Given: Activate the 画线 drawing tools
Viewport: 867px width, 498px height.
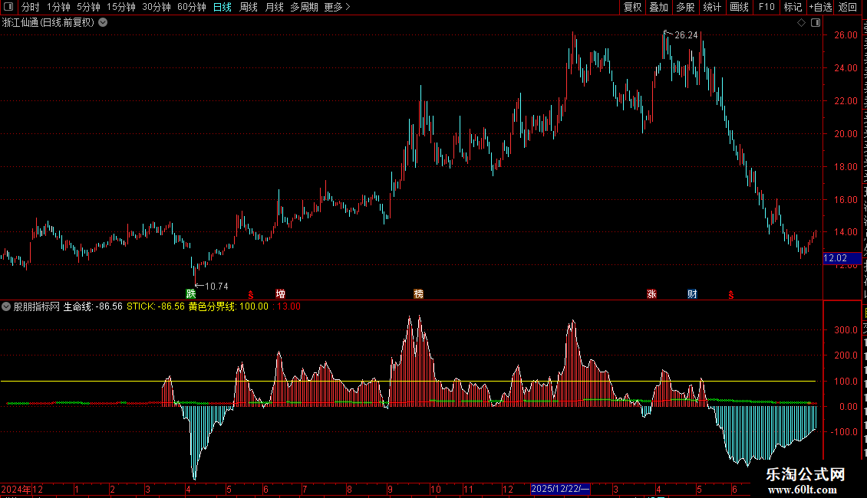Looking at the screenshot, I should [x=740, y=7].
